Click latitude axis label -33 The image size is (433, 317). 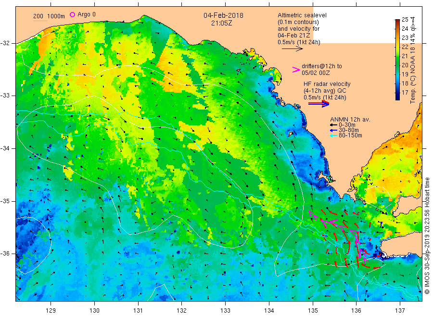(5, 96)
